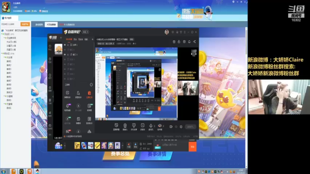
Task: Open the mode pill dropdown next to 直播伴侣 logo
Action: click(85, 32)
